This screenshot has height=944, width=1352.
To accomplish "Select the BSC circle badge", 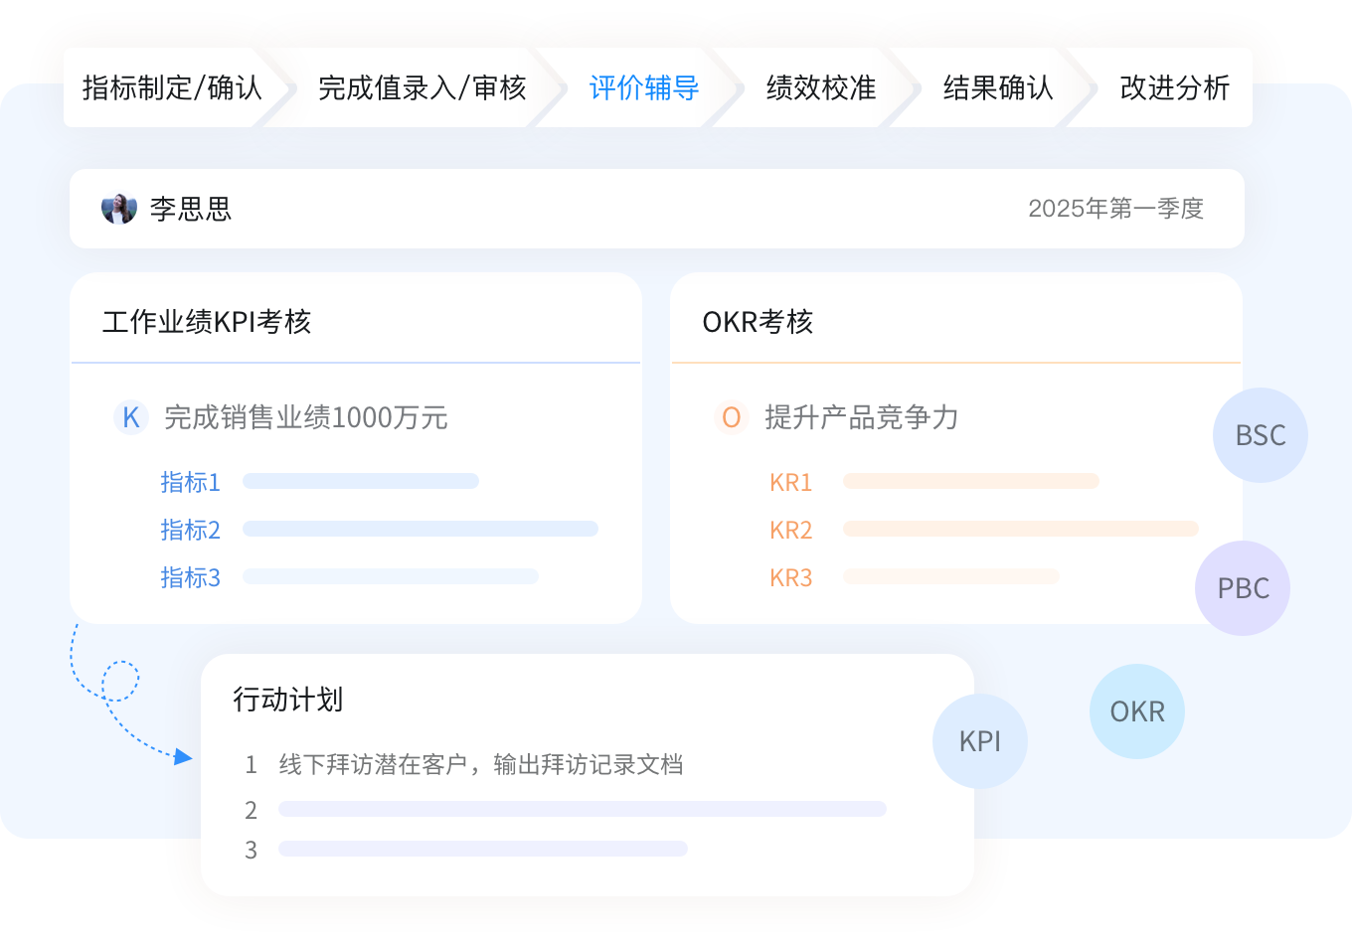I will [1260, 435].
